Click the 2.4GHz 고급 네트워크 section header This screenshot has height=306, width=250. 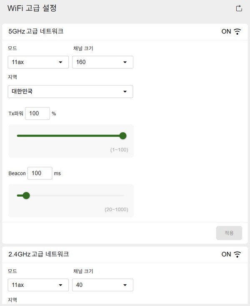(38, 254)
